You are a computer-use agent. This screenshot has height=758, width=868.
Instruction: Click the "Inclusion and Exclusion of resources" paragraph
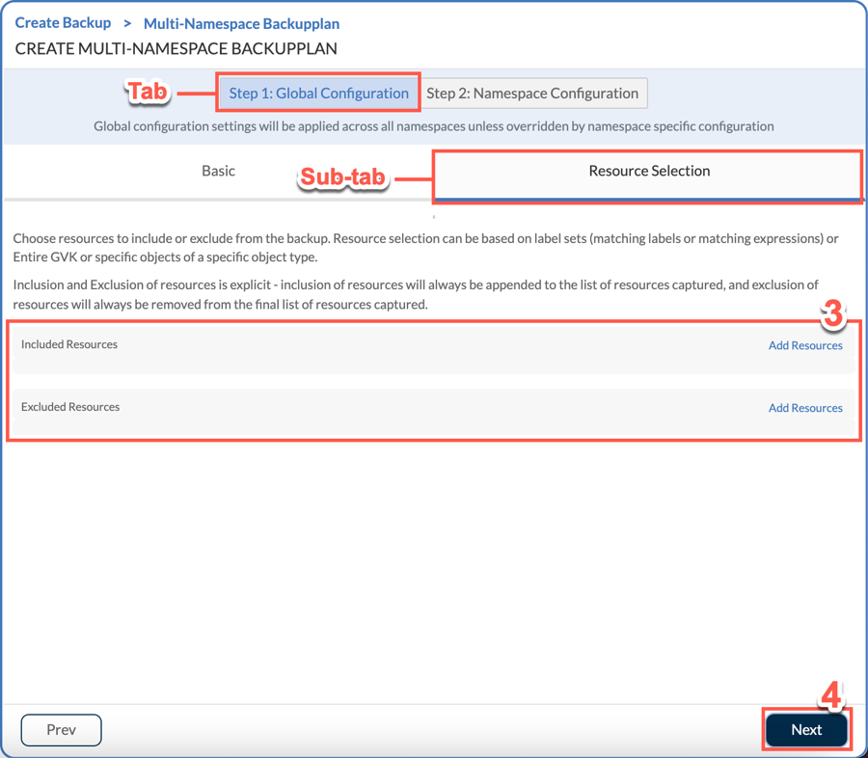click(415, 294)
